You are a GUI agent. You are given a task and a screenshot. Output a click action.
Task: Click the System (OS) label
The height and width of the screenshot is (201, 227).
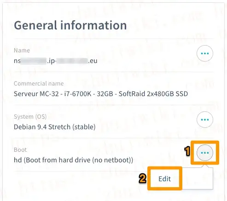click(30, 117)
